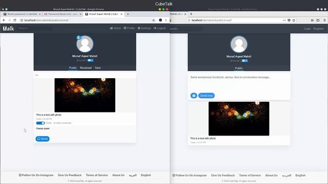Toggle the Firefox sidebar icon

tap(318, 20)
